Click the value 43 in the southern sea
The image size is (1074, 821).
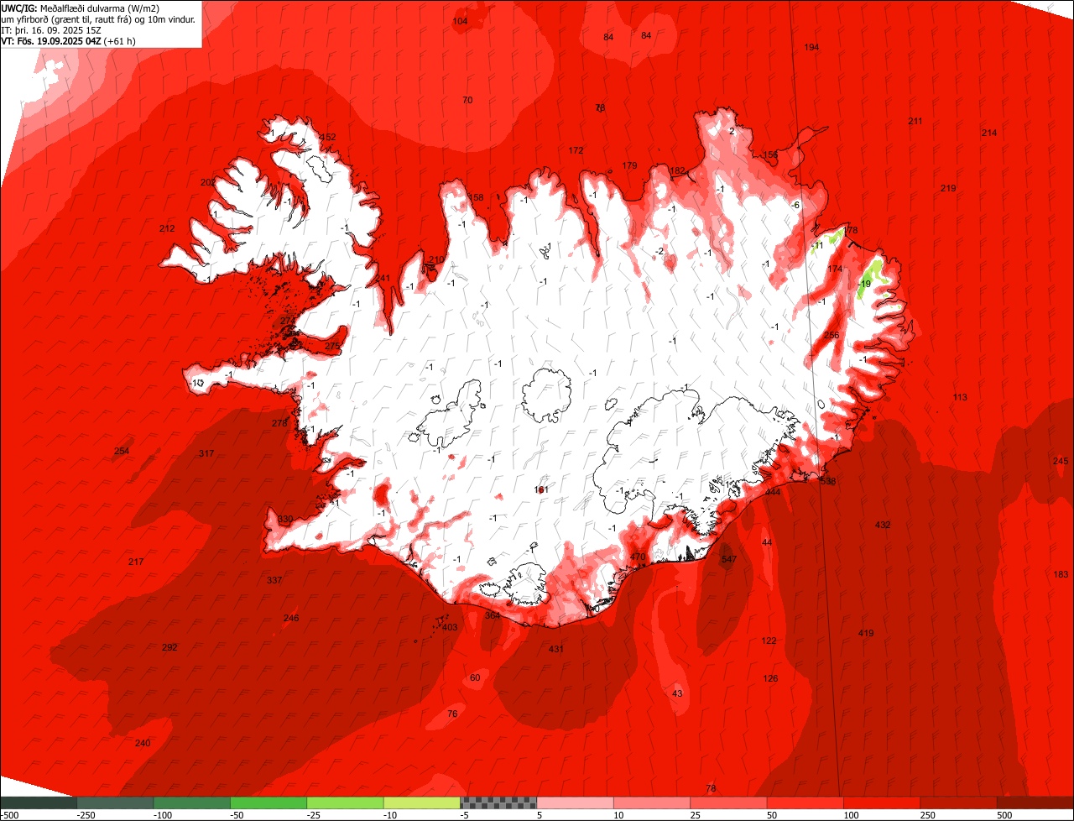[x=678, y=693]
